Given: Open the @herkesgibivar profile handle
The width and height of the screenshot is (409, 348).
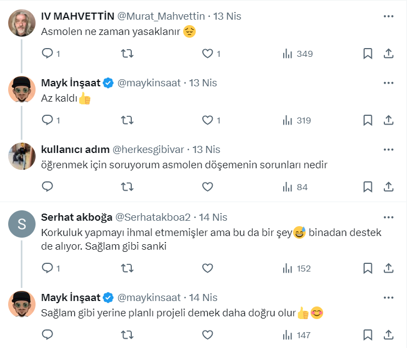Looking at the screenshot, I should 149,149.
